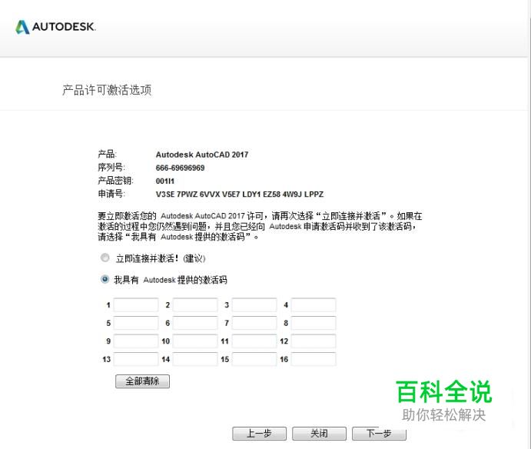Focus activation code field 2
Viewport: 531px width, 449px height.
195,304
